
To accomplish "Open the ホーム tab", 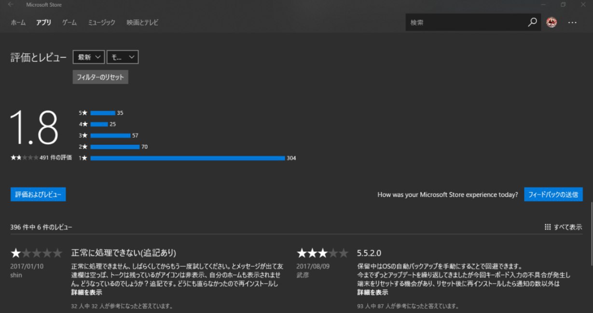I will 18,22.
